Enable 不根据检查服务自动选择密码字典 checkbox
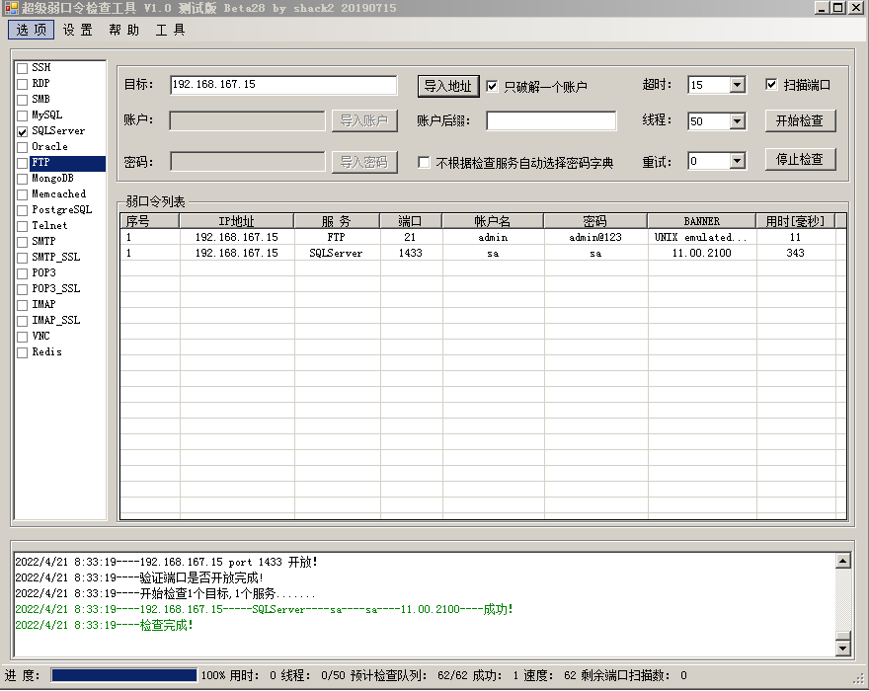Screen dimensions: 869x691 point(424,162)
